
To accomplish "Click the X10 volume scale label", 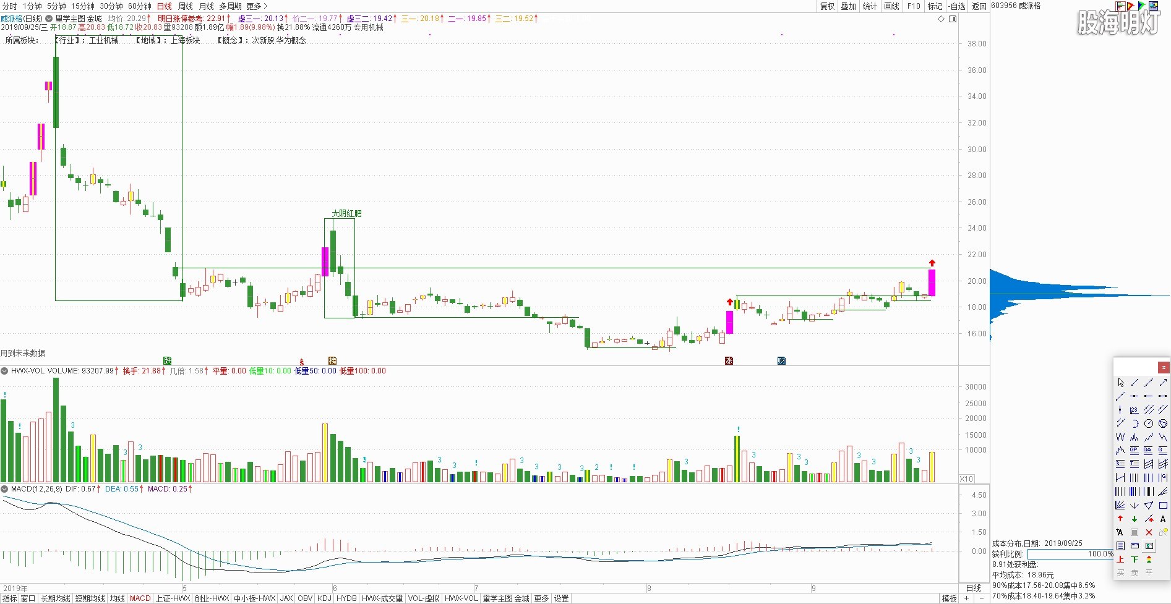I will coord(966,479).
